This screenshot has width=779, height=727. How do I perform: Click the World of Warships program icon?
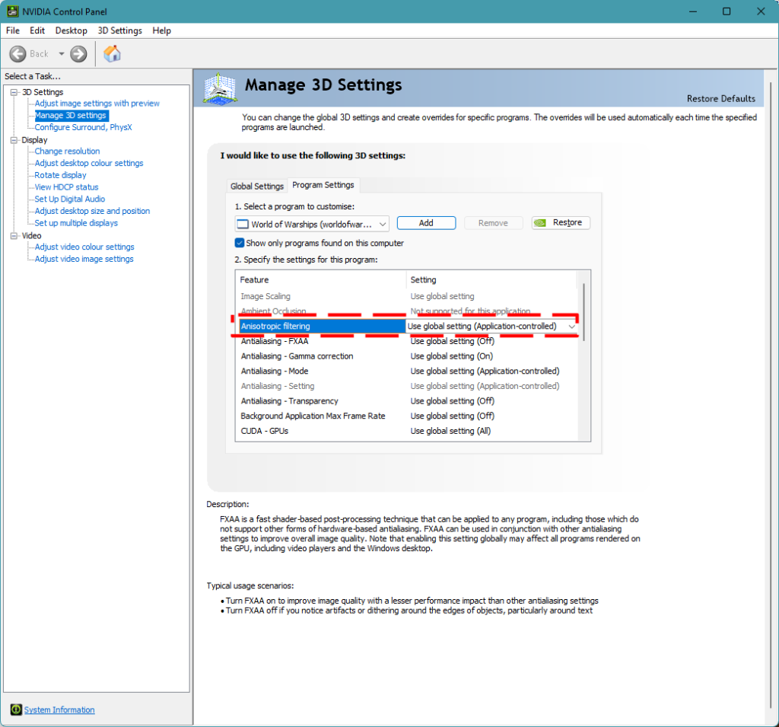pyautogui.click(x=243, y=225)
